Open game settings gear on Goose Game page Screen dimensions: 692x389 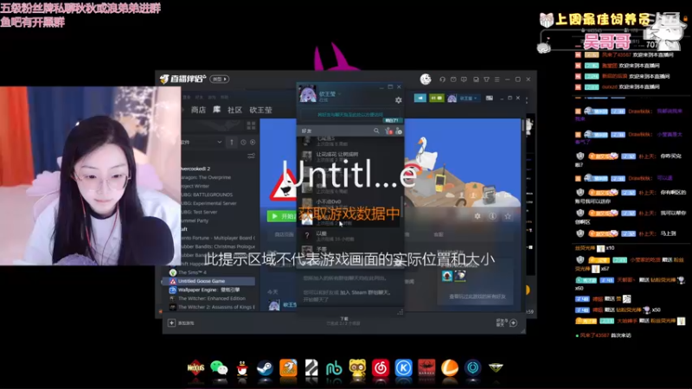[x=477, y=216]
